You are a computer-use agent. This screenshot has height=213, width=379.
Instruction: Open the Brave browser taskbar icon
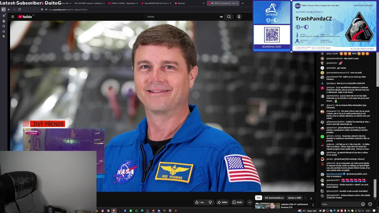coord(114,211)
